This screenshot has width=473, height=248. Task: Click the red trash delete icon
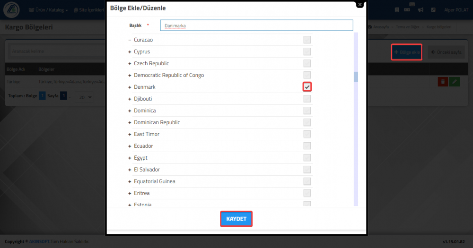click(443, 82)
